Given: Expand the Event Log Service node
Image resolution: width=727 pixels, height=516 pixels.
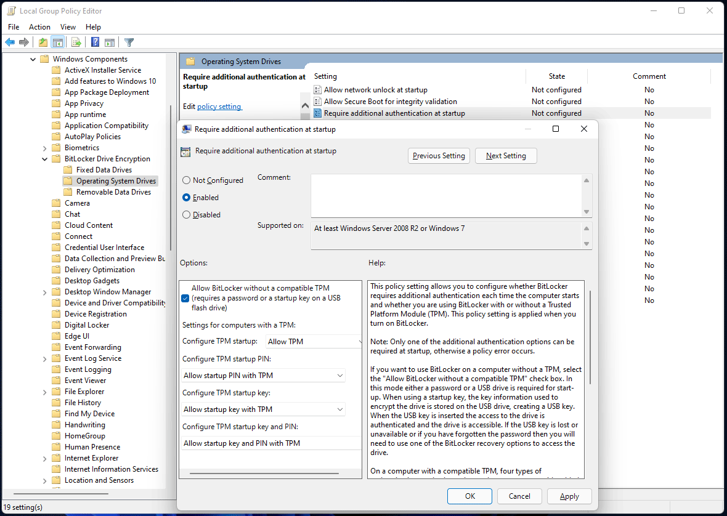Looking at the screenshot, I should point(44,359).
